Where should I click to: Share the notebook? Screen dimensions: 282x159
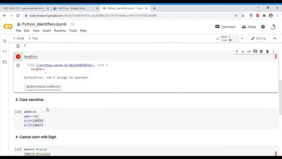pos(249,27)
